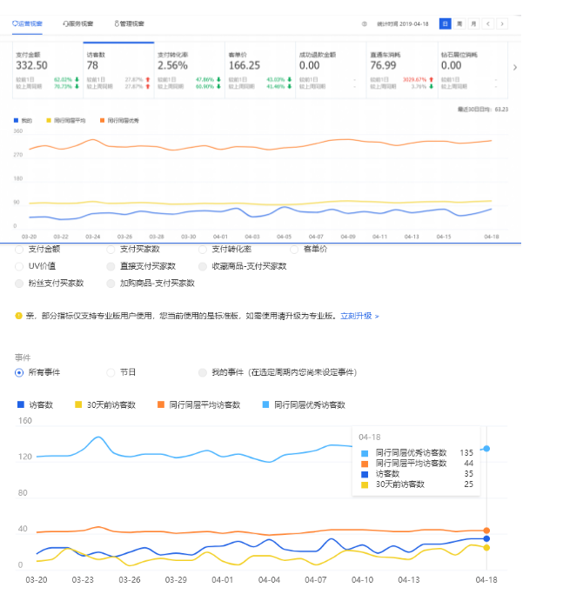The height and width of the screenshot is (601, 563).
Task: Click the 最近30日日均: 63.23 text
Action: 483,110
